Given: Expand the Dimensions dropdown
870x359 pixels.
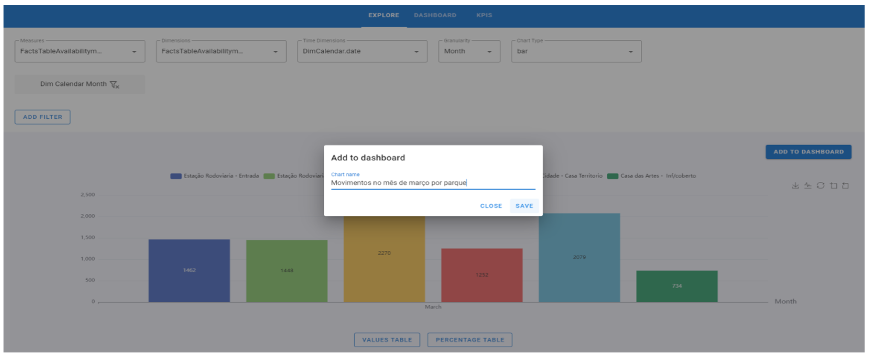Looking at the screenshot, I should [221, 52].
